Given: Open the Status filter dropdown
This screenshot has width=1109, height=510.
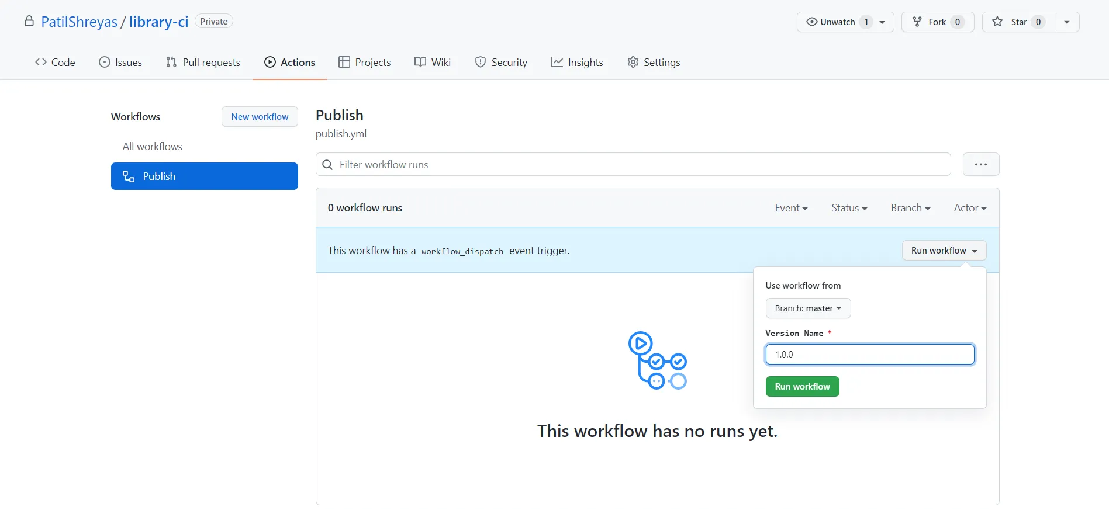Looking at the screenshot, I should click(849, 209).
